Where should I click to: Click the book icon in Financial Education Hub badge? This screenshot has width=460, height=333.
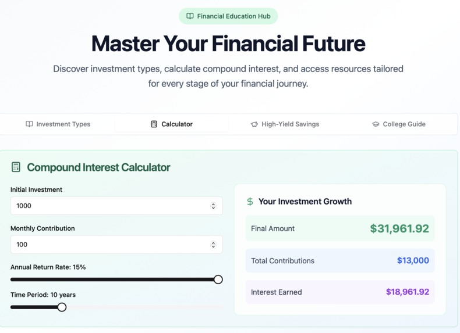coord(190,16)
